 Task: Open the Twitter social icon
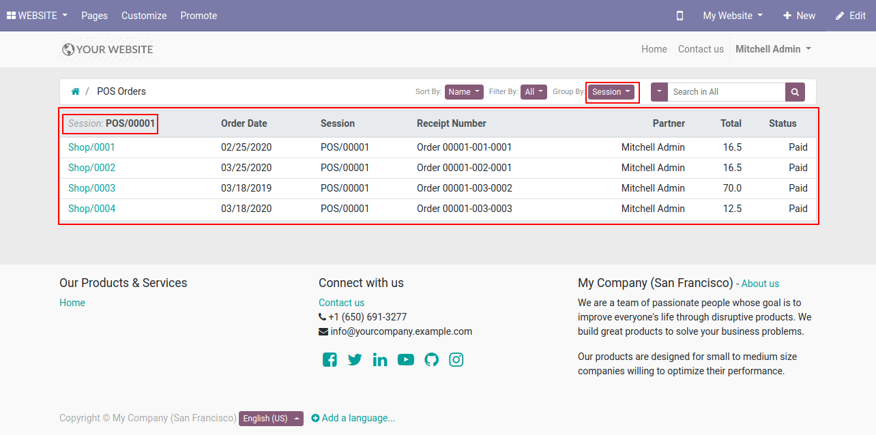coord(355,359)
